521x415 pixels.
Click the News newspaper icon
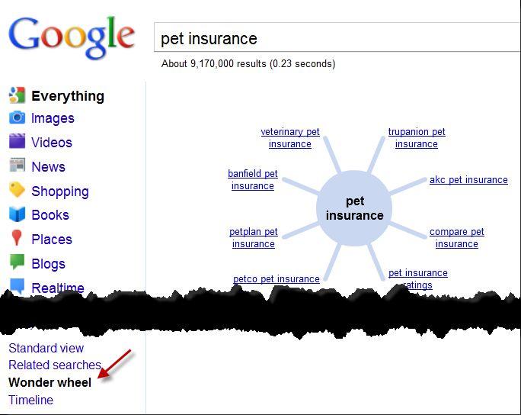17,166
